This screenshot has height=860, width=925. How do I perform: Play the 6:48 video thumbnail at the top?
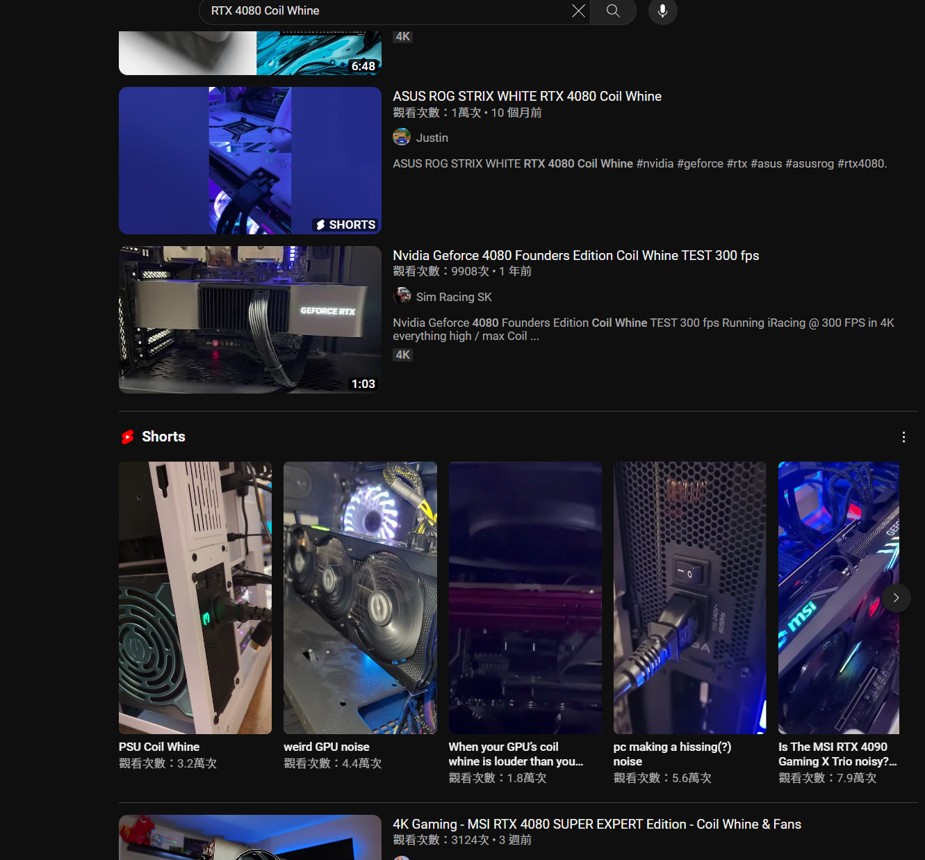click(250, 53)
